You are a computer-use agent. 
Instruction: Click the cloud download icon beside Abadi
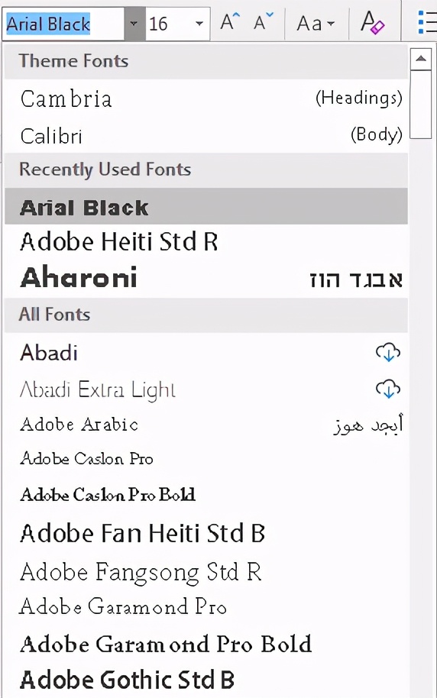click(388, 353)
